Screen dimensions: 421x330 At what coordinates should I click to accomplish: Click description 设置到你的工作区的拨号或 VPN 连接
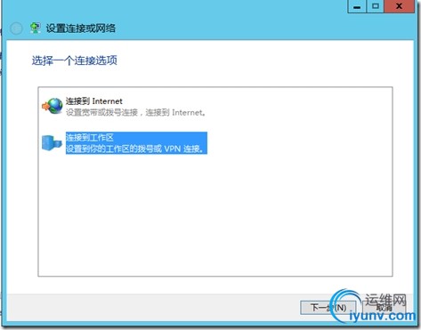tap(135, 149)
